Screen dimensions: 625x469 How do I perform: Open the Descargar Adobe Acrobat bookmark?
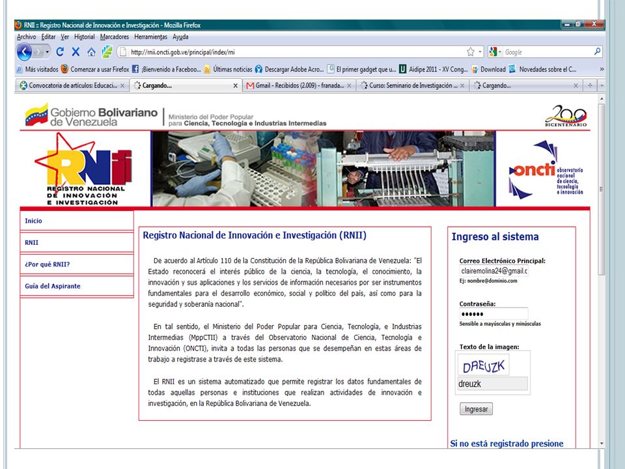(x=289, y=69)
